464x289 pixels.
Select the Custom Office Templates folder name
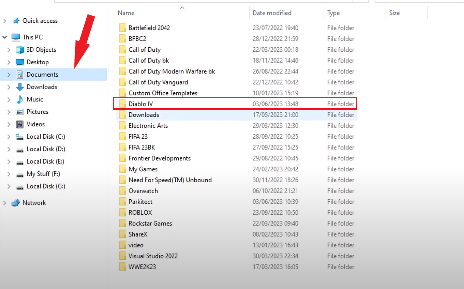[163, 93]
